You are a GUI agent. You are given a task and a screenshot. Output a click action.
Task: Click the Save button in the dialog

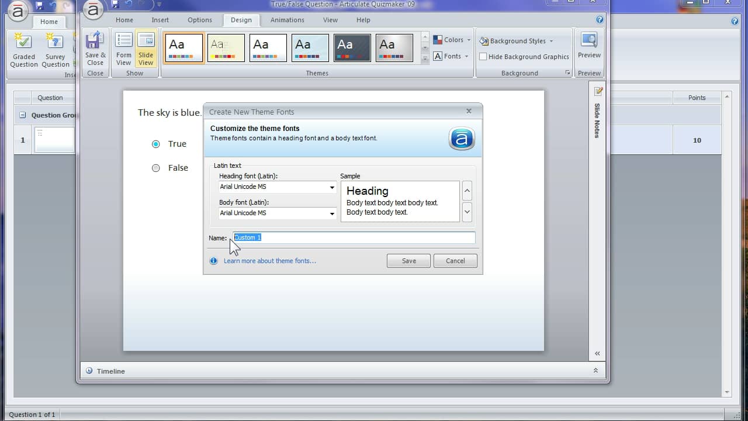tap(408, 261)
